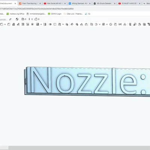Switch to the Flexi-Trex Keyring tab

click(30, 3)
